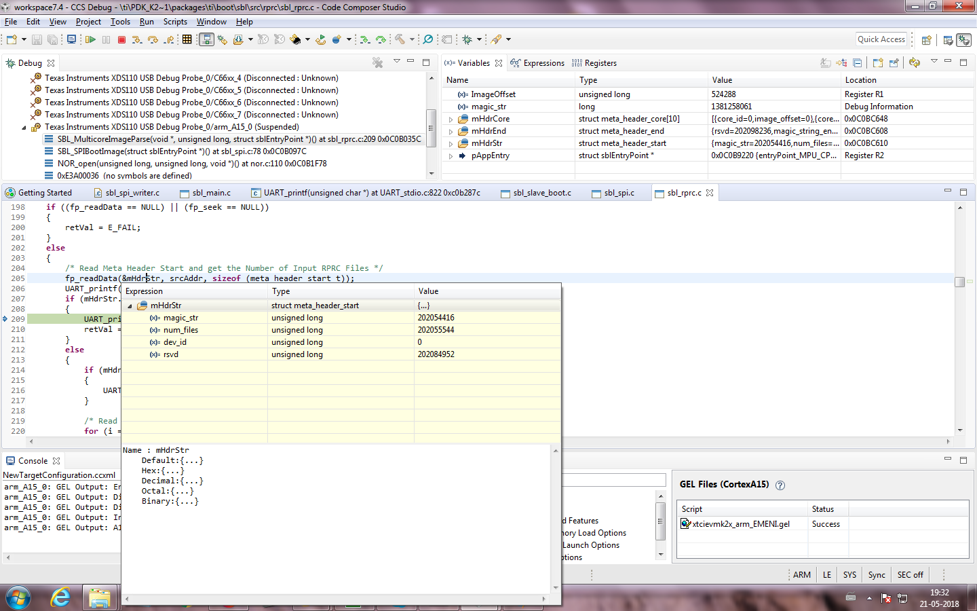This screenshot has width=977, height=611.
Task: Open the Debug bug icon dropdown arrow
Action: (x=479, y=39)
